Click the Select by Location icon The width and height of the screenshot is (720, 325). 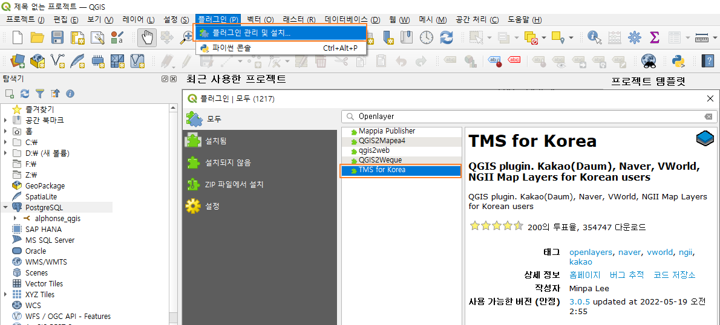(558, 37)
